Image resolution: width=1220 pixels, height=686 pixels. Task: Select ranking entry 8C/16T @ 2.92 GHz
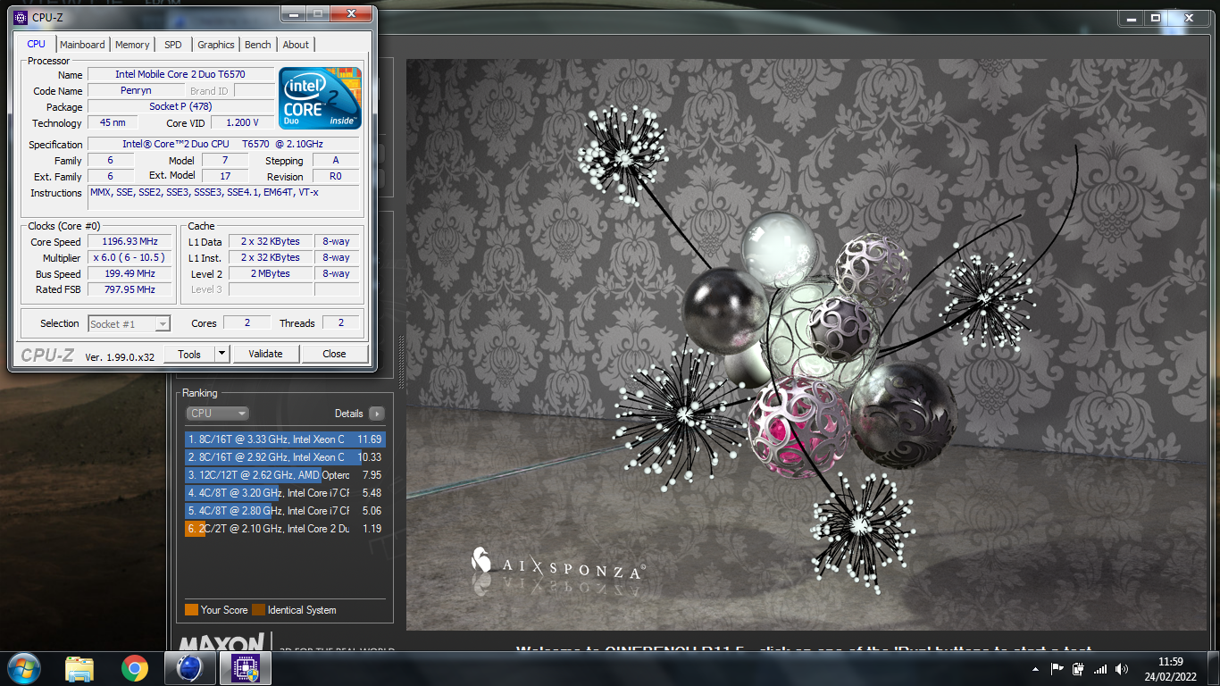pos(284,456)
